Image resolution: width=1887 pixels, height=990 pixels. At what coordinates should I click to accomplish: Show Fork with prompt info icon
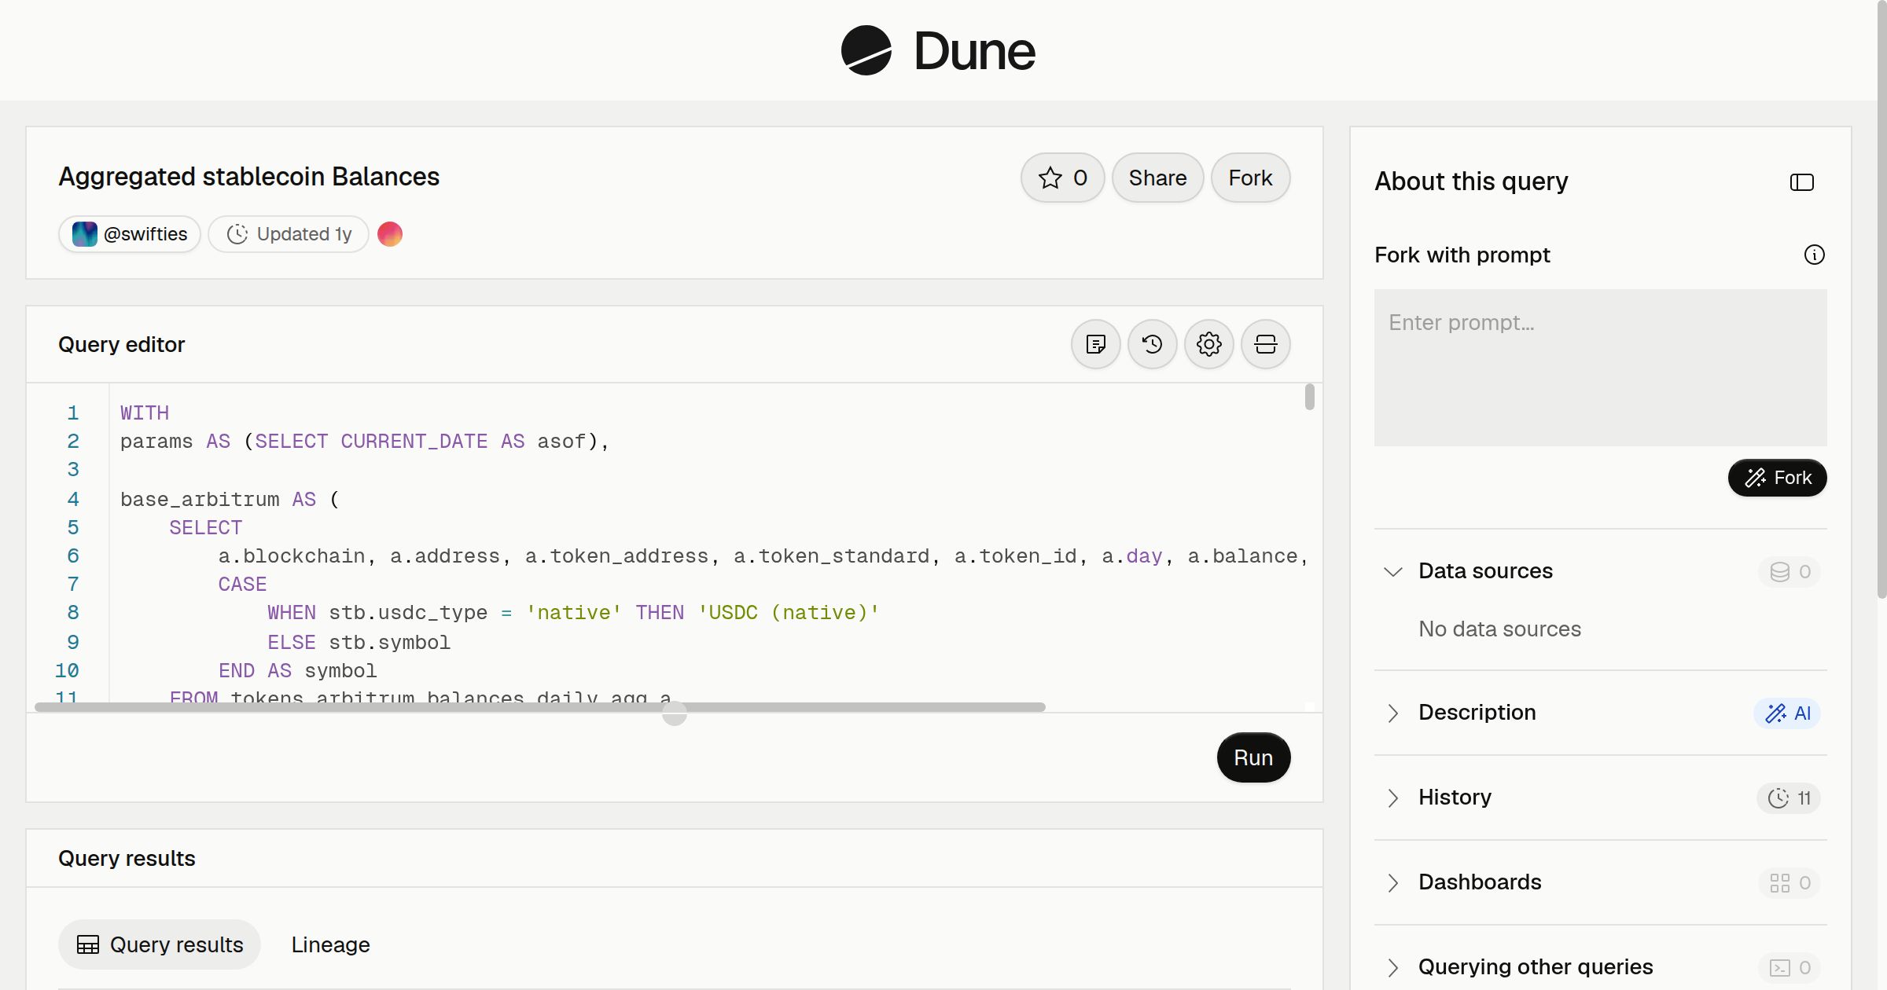(x=1814, y=255)
